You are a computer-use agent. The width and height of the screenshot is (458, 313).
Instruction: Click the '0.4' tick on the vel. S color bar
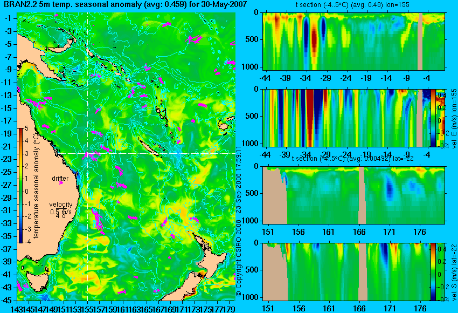point(441,249)
